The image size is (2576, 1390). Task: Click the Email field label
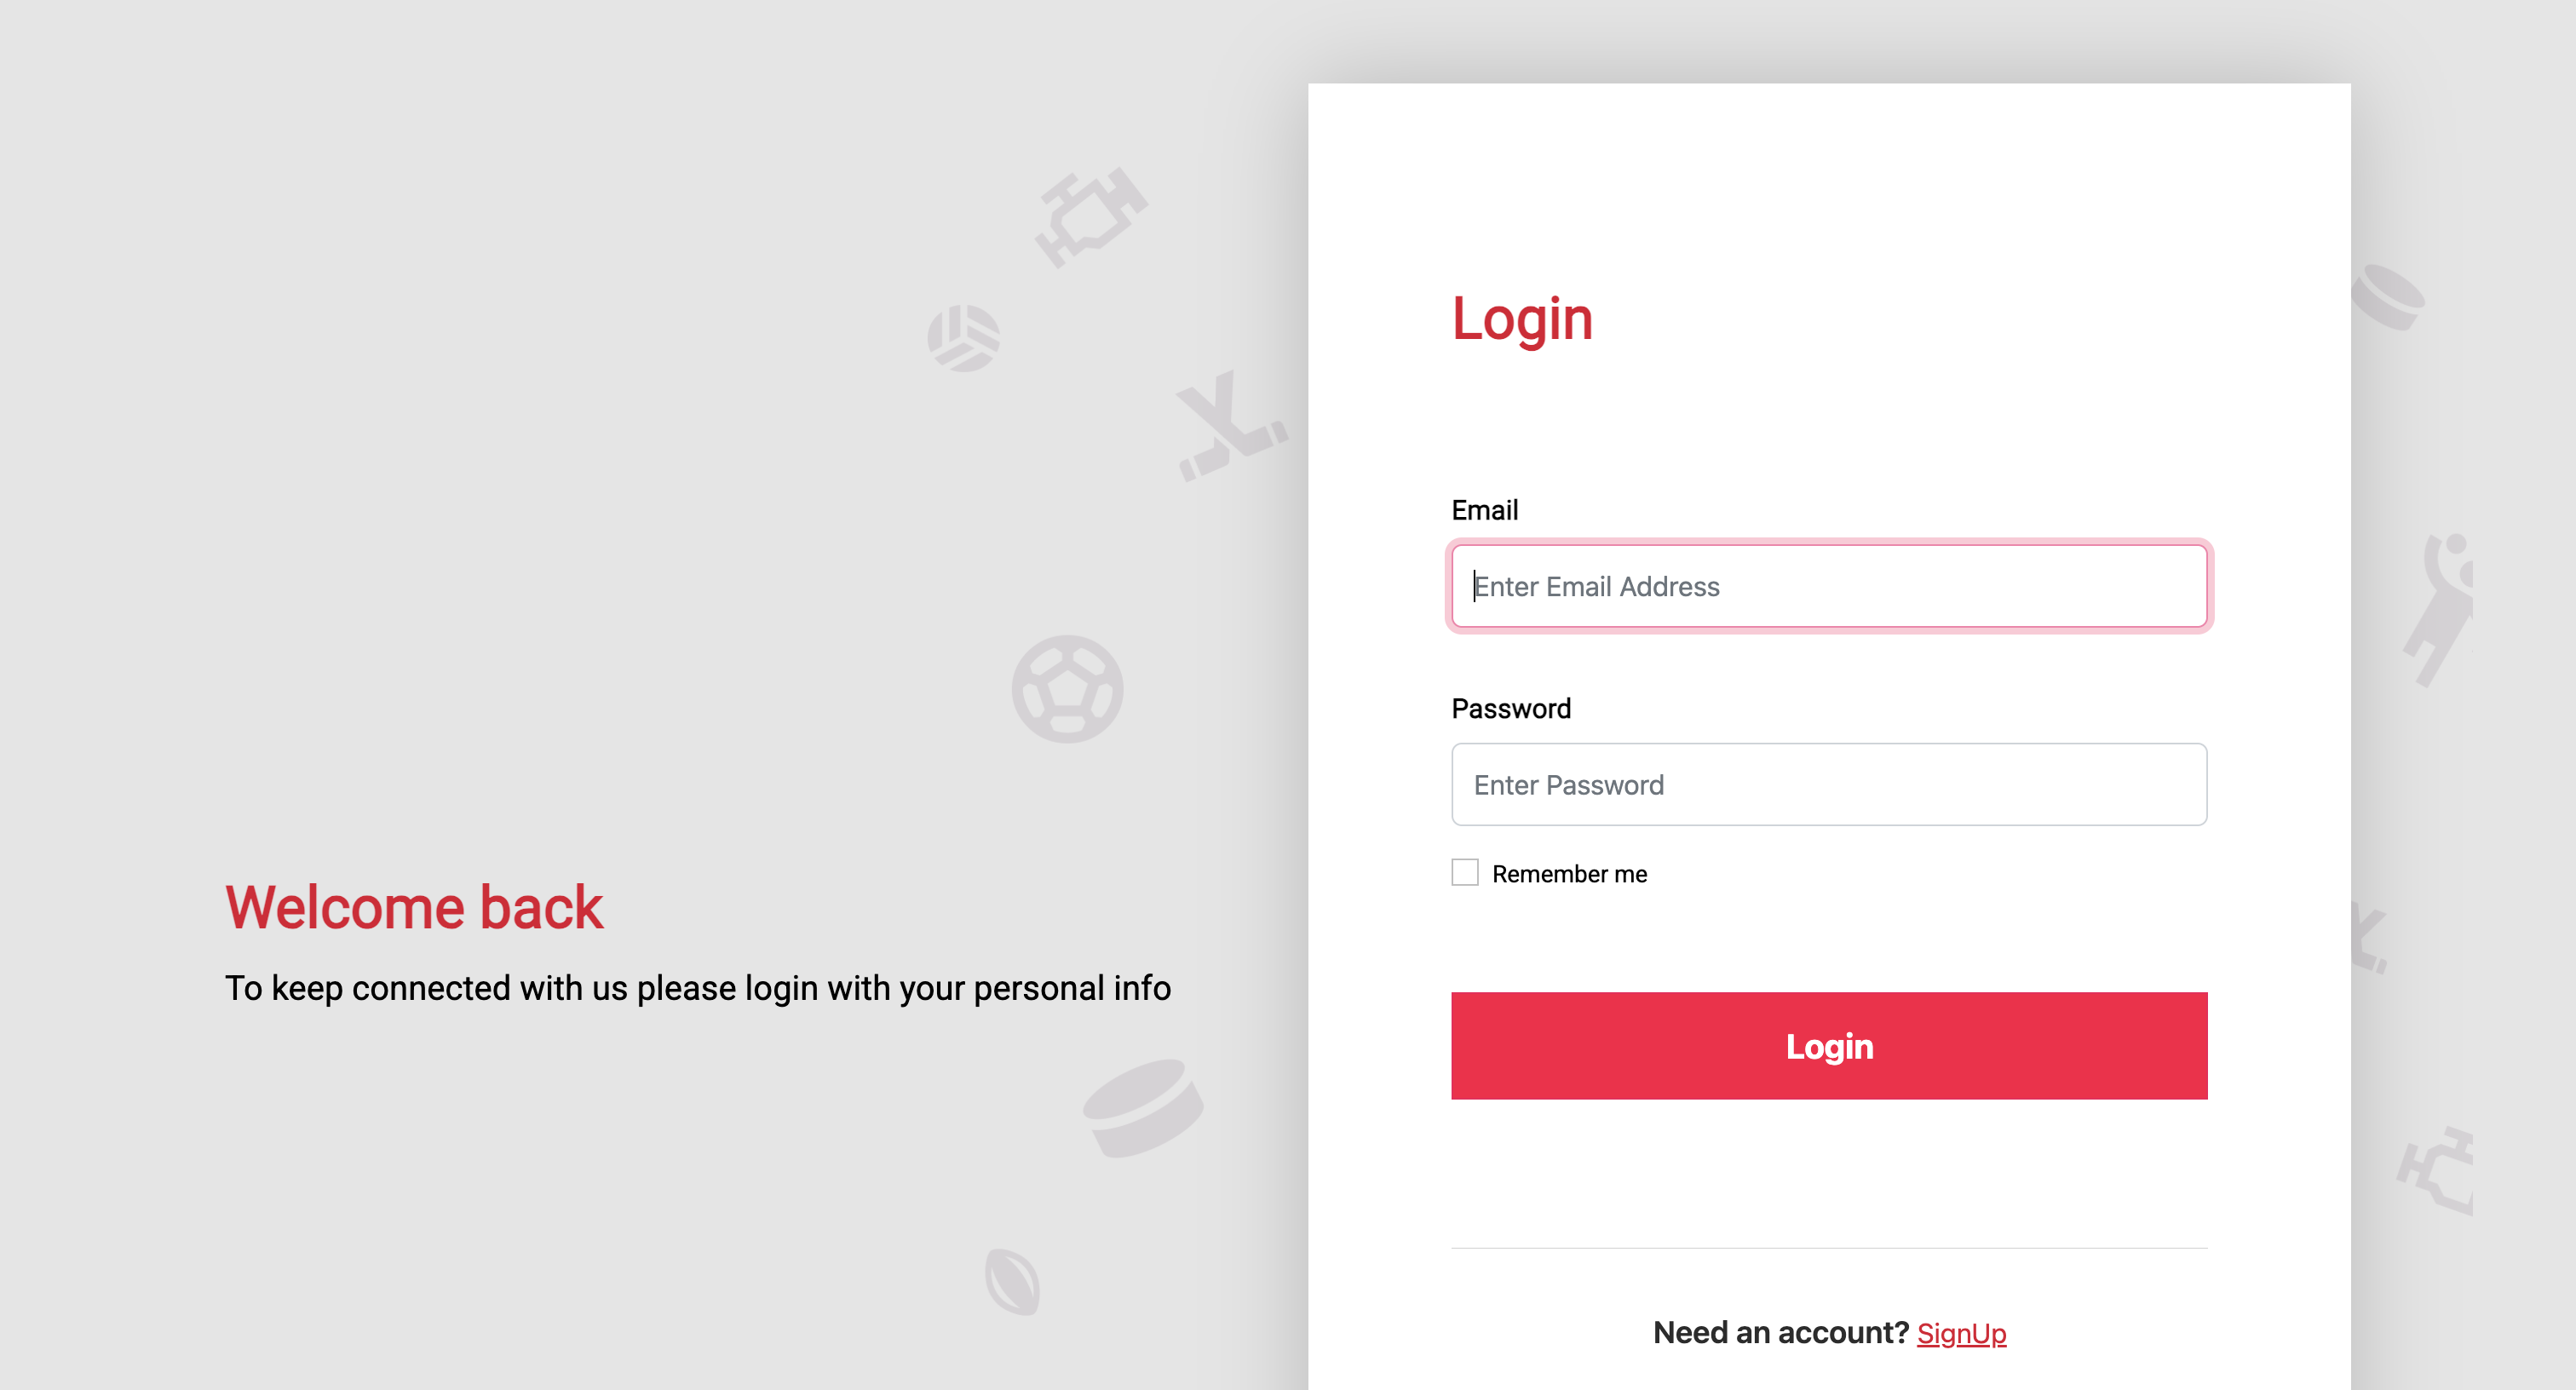pyautogui.click(x=1484, y=510)
